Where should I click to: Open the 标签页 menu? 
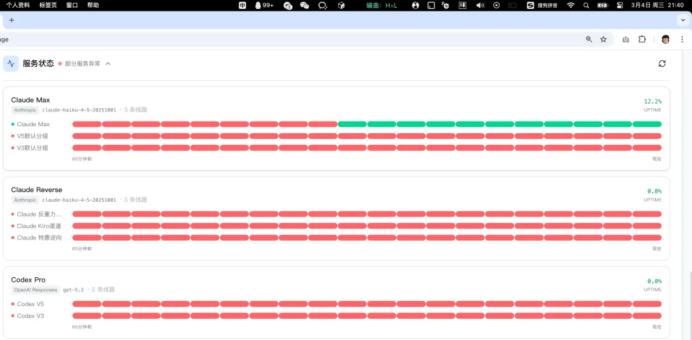[48, 5]
